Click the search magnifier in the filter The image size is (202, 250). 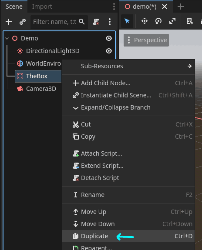81,22
